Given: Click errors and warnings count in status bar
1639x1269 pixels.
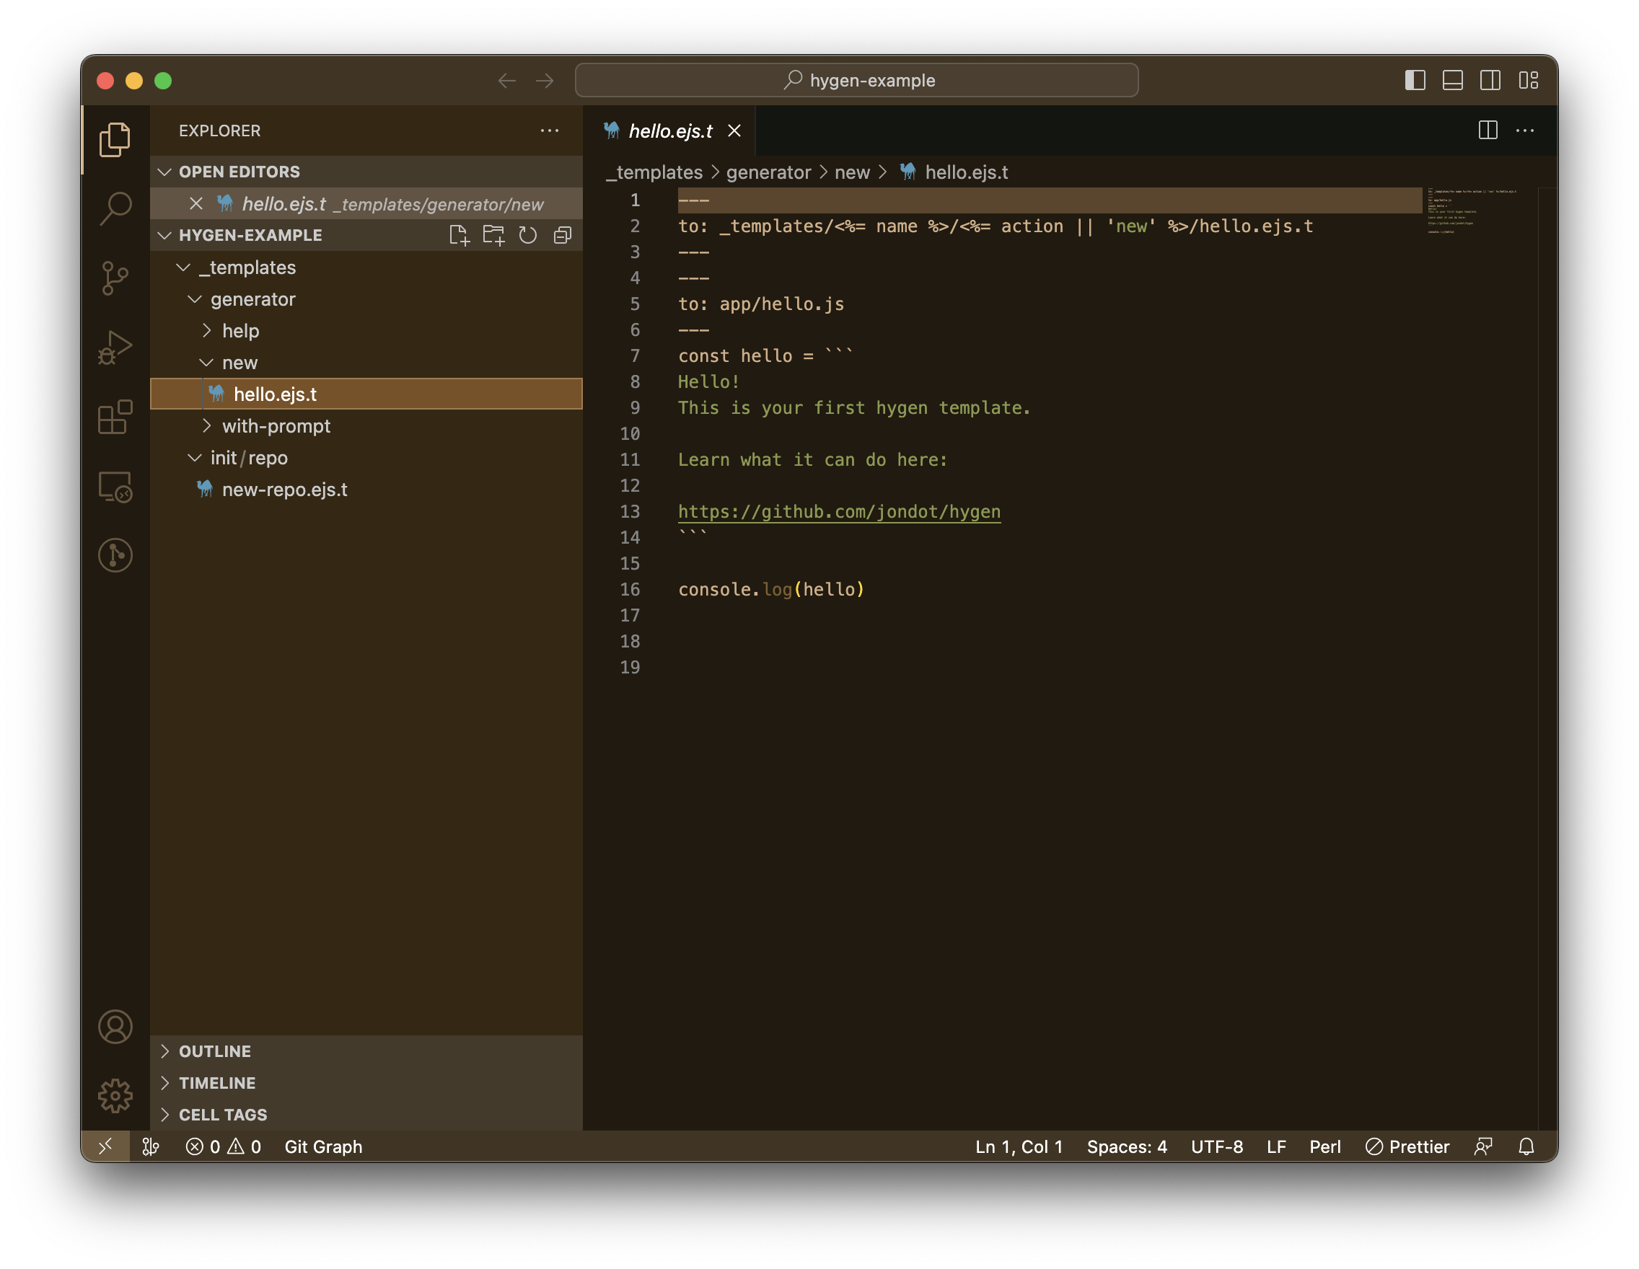Looking at the screenshot, I should pos(223,1146).
